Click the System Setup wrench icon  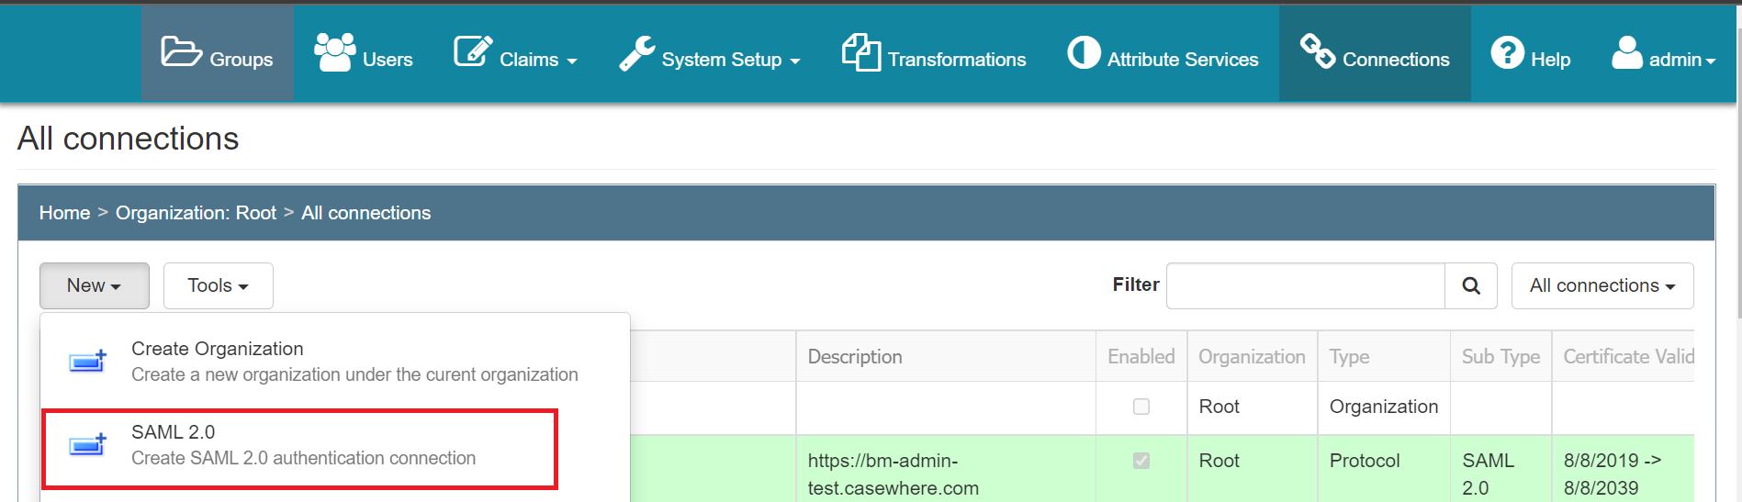click(x=637, y=53)
